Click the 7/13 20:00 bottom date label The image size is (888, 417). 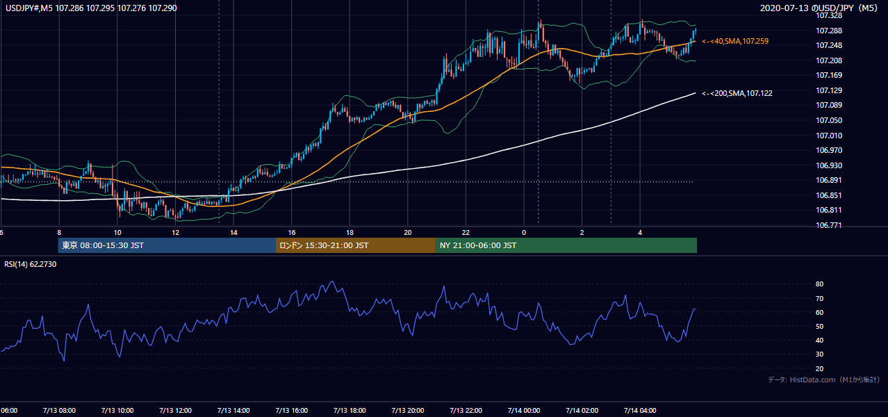click(407, 410)
